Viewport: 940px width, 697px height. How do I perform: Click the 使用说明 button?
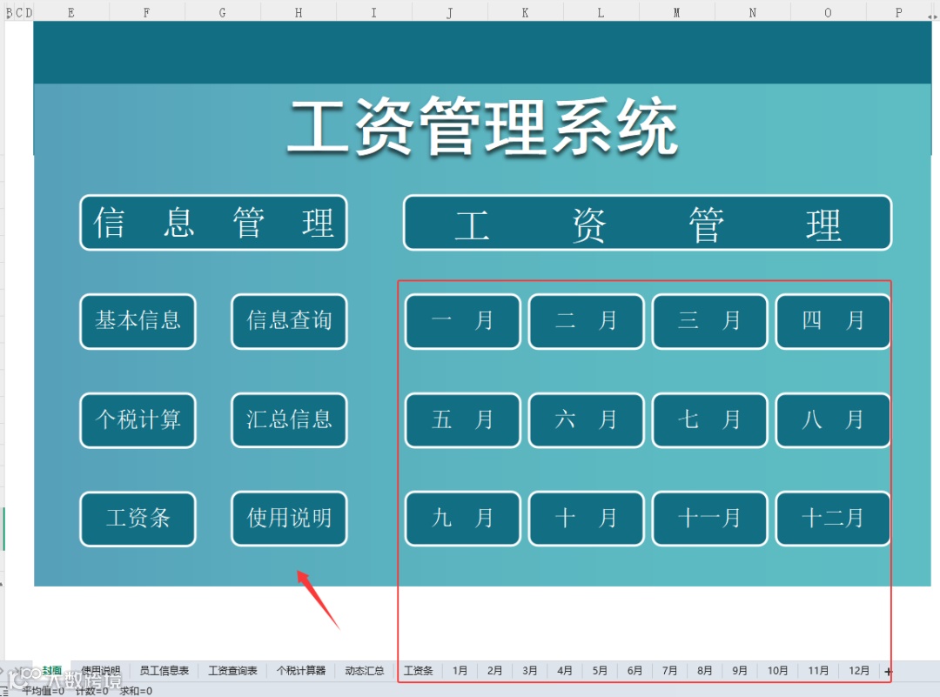tap(289, 519)
